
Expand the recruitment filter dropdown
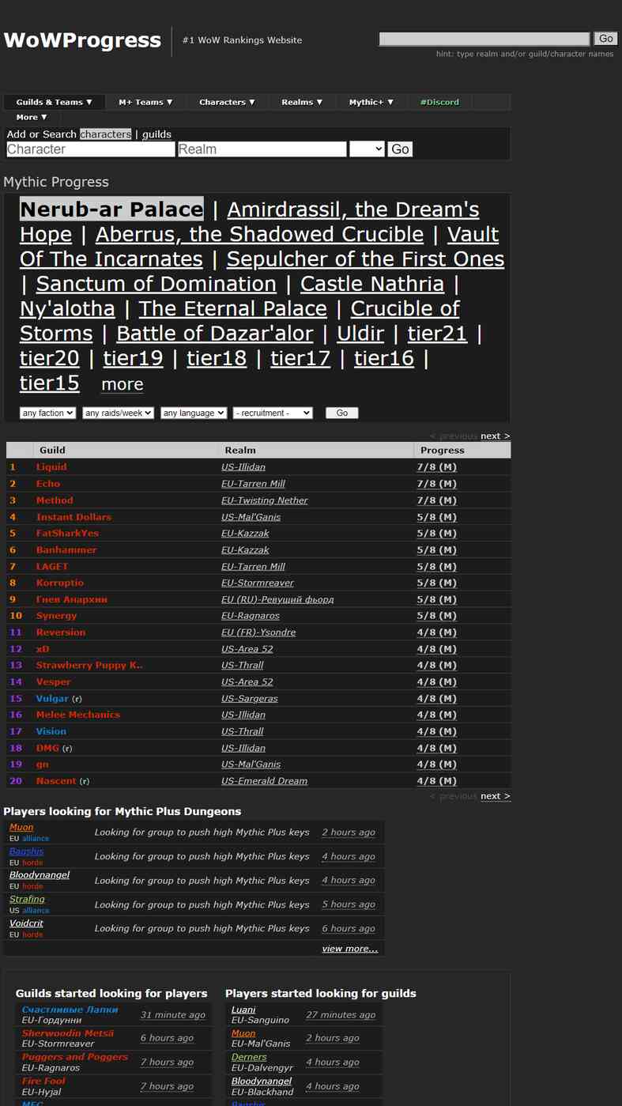tap(273, 413)
